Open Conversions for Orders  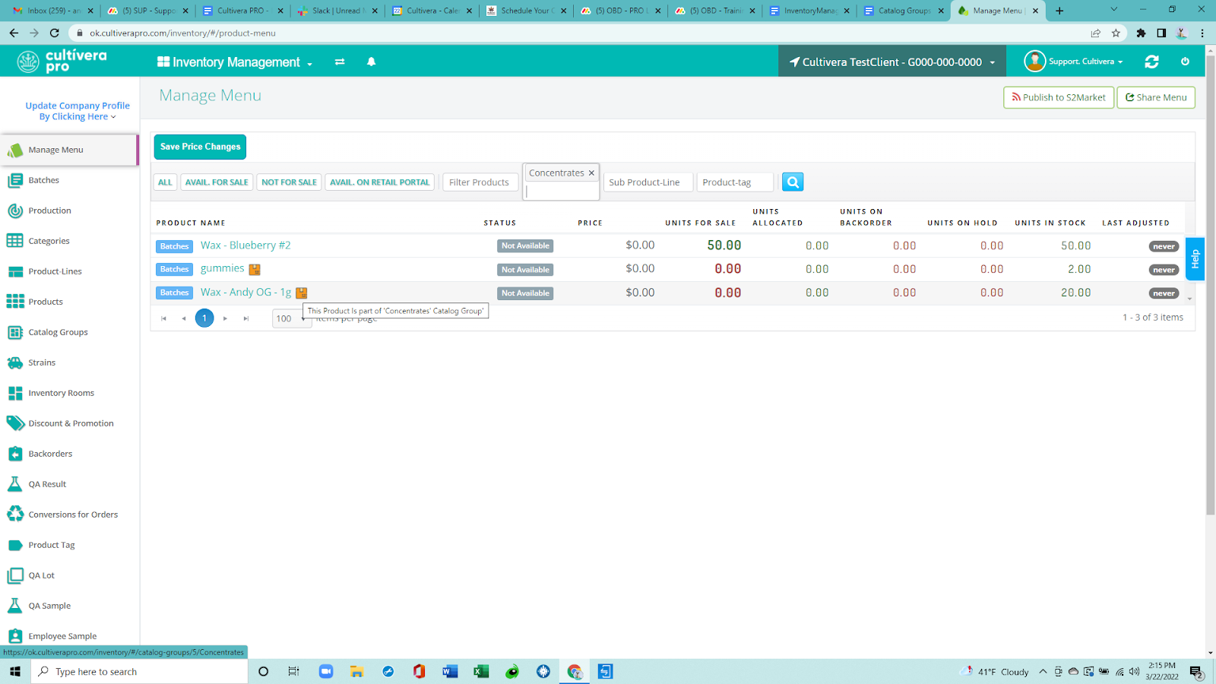[73, 515]
